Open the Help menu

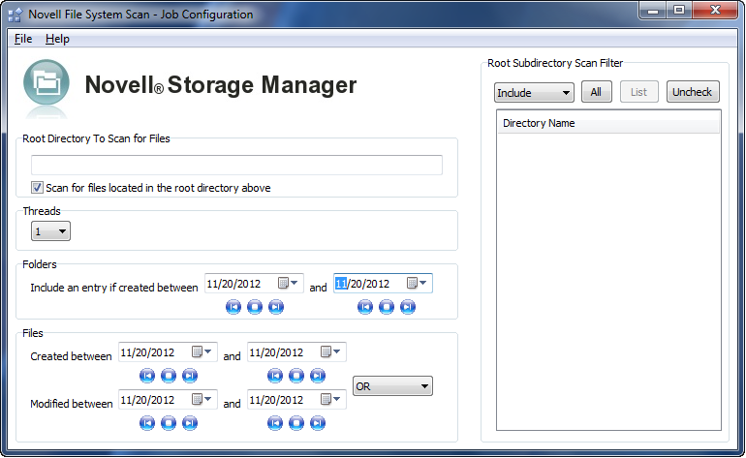tap(57, 39)
